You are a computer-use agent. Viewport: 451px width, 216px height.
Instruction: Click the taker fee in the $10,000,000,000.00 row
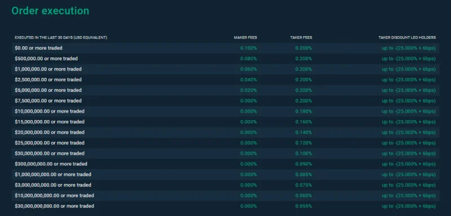[x=303, y=196]
